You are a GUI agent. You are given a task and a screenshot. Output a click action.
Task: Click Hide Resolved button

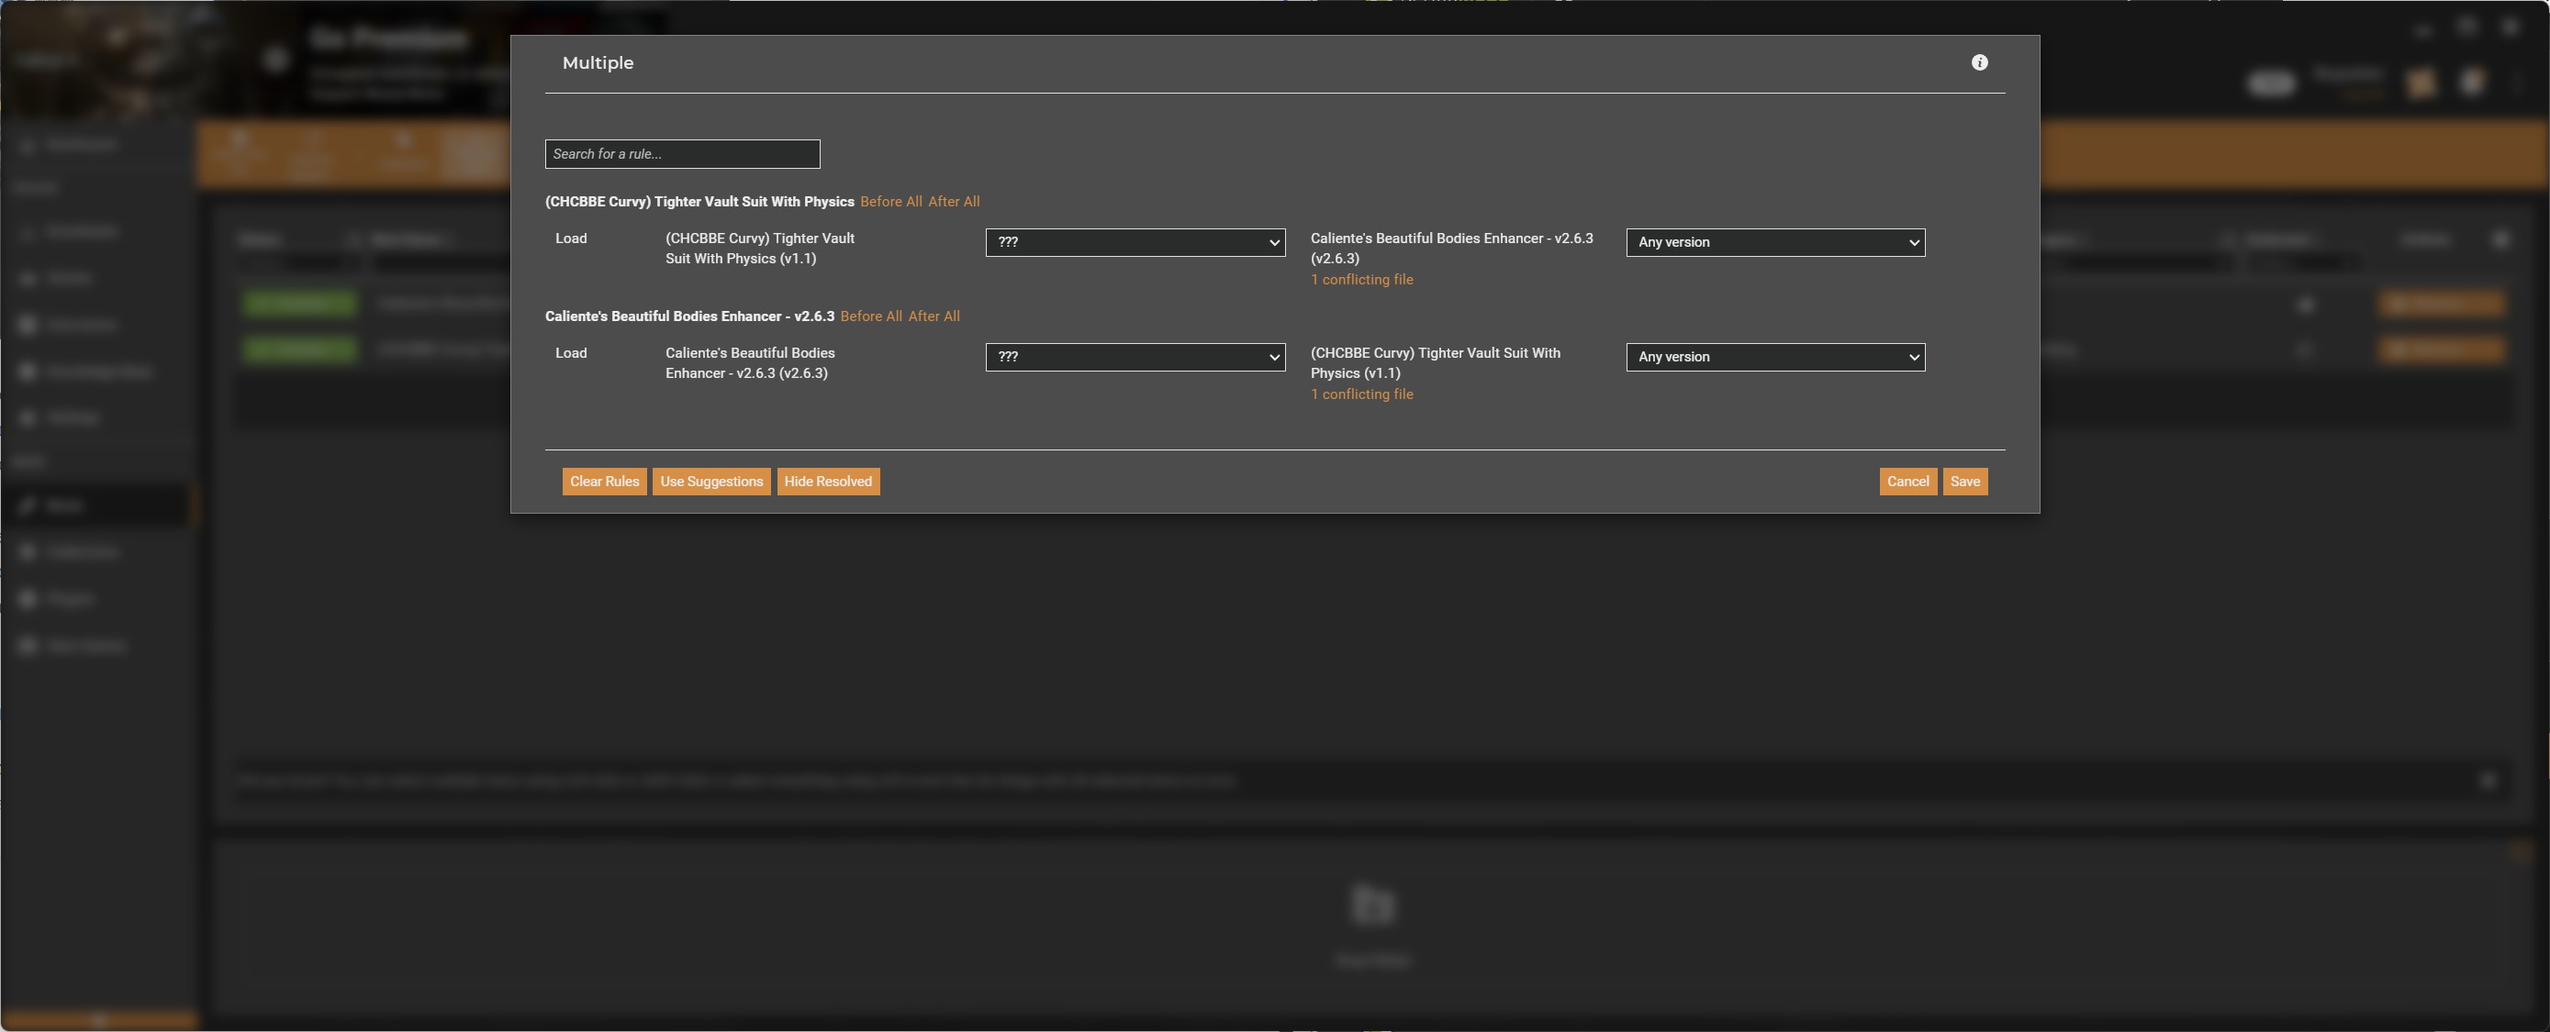(830, 481)
